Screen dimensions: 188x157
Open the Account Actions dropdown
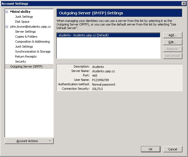coord(29,141)
